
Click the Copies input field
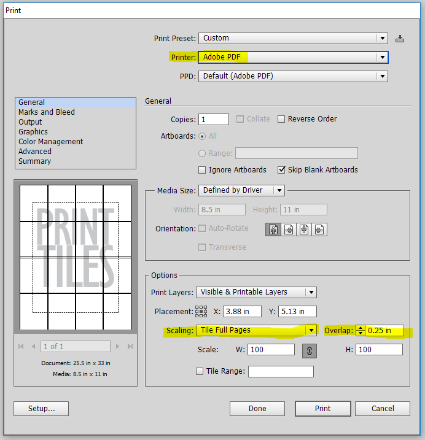(214, 119)
